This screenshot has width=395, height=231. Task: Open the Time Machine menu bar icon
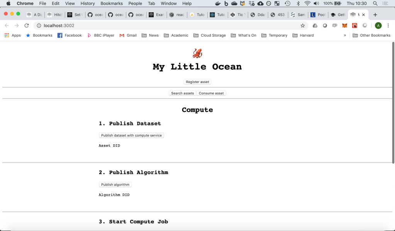pos(287,3)
